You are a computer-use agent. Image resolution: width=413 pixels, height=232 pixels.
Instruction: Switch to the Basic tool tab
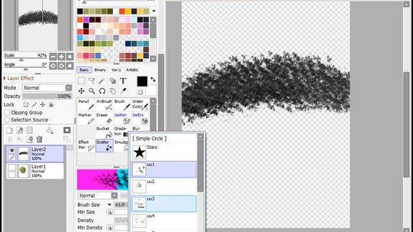pos(84,70)
